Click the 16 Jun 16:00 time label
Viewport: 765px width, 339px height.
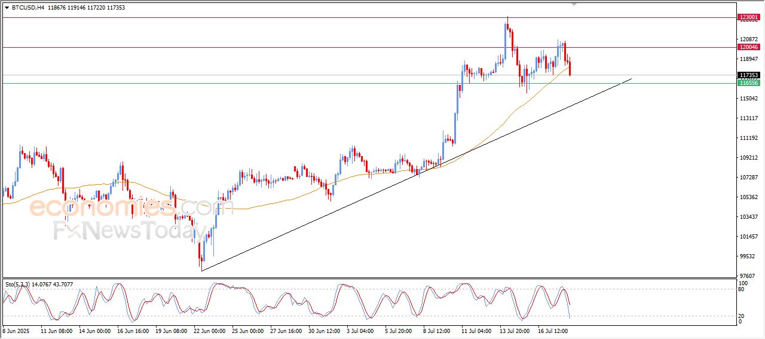tap(133, 330)
